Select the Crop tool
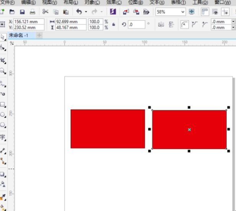The width and height of the screenshot is (236, 211). click(3, 60)
